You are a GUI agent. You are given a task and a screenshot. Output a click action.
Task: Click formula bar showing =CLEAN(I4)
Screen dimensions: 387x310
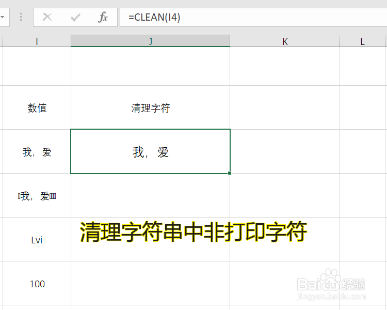click(253, 17)
